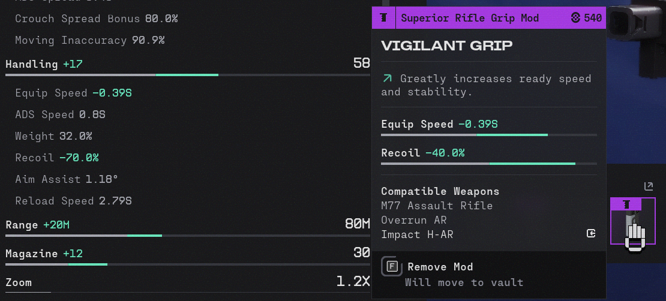Click the green arrow icon beside description

tap(387, 78)
